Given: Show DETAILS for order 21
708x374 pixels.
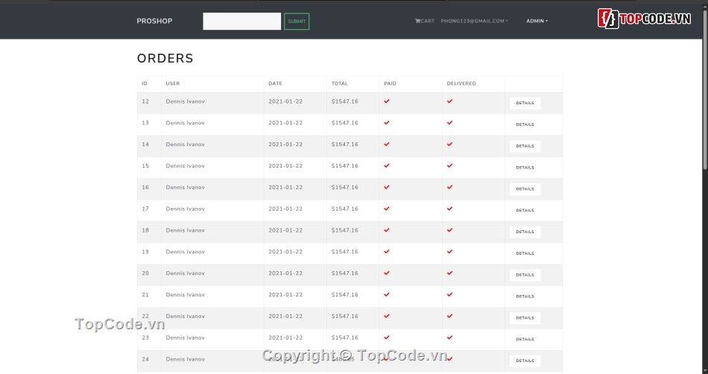Looking at the screenshot, I should [525, 297].
